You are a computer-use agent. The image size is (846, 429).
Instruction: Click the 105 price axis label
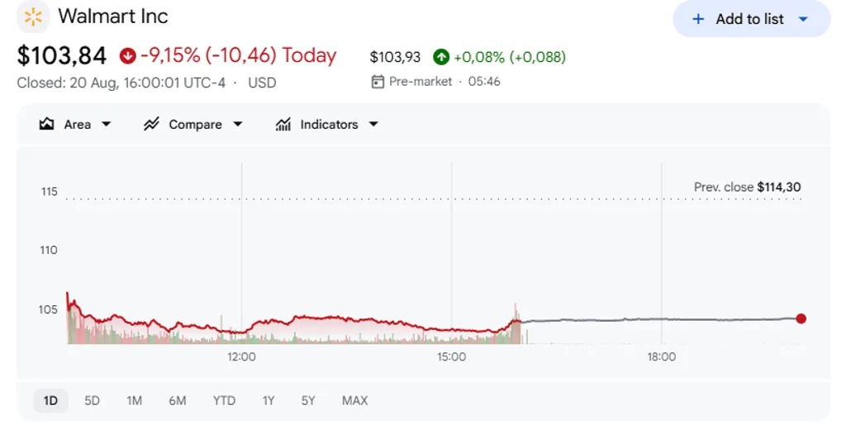click(x=48, y=309)
